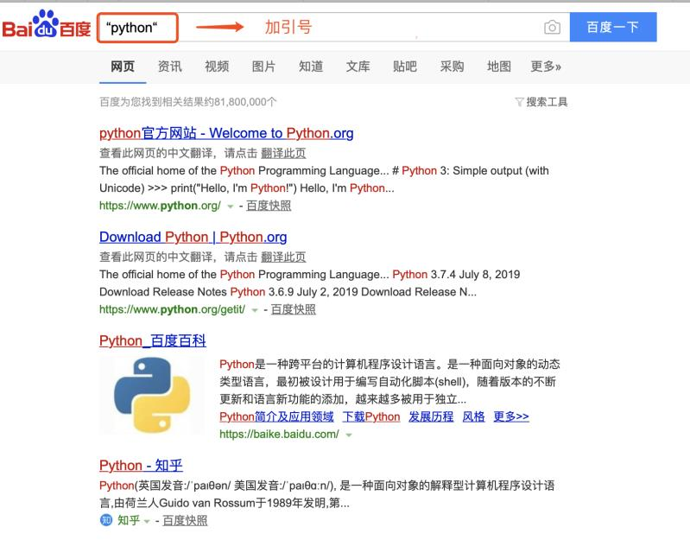This screenshot has width=690, height=540.
Task: Expand dropdown arrow beside 知乎 source
Action: coord(147,521)
